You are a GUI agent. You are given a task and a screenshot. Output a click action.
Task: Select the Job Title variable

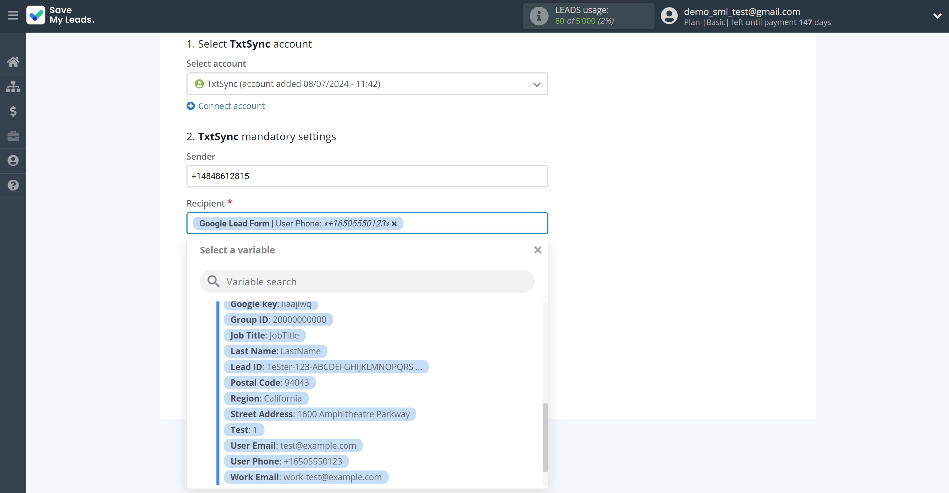(x=264, y=336)
